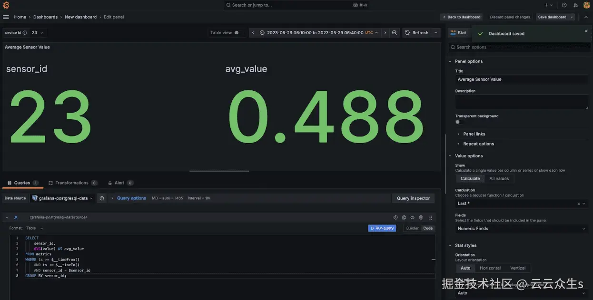Delete query A with the trash icon
Viewport: 593px width, 300px height.
coord(421,217)
